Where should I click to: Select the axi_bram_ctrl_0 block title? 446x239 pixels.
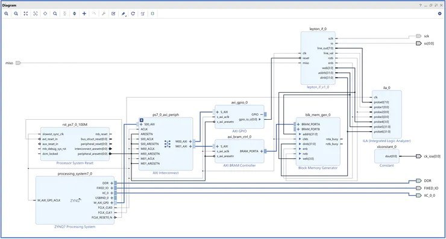point(239,137)
